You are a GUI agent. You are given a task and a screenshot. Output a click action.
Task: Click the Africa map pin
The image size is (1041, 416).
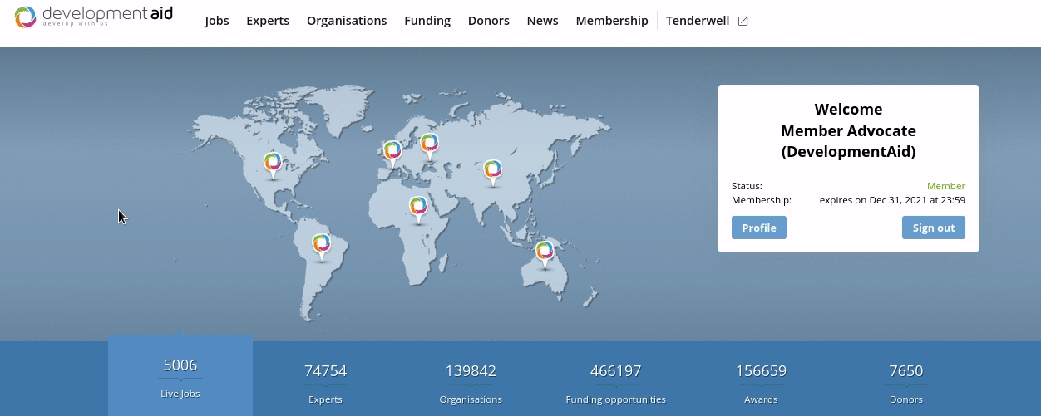pyautogui.click(x=417, y=207)
